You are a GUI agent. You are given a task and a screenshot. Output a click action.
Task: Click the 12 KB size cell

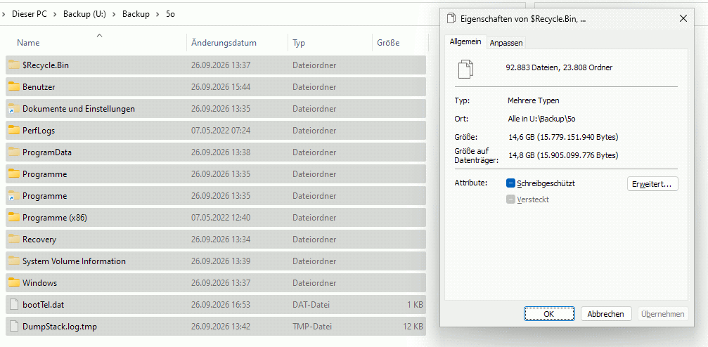[x=413, y=326]
